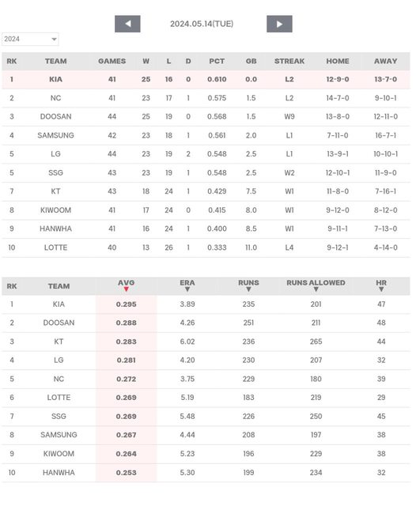This screenshot has width=416, height=506.
Task: Go to previous date with left arrow
Action: click(127, 24)
